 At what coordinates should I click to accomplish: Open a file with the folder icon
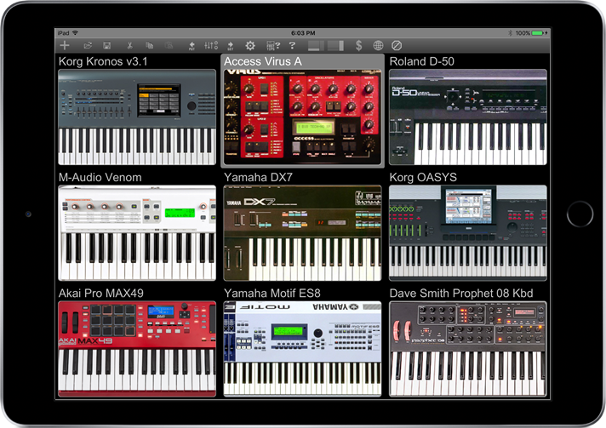(88, 46)
